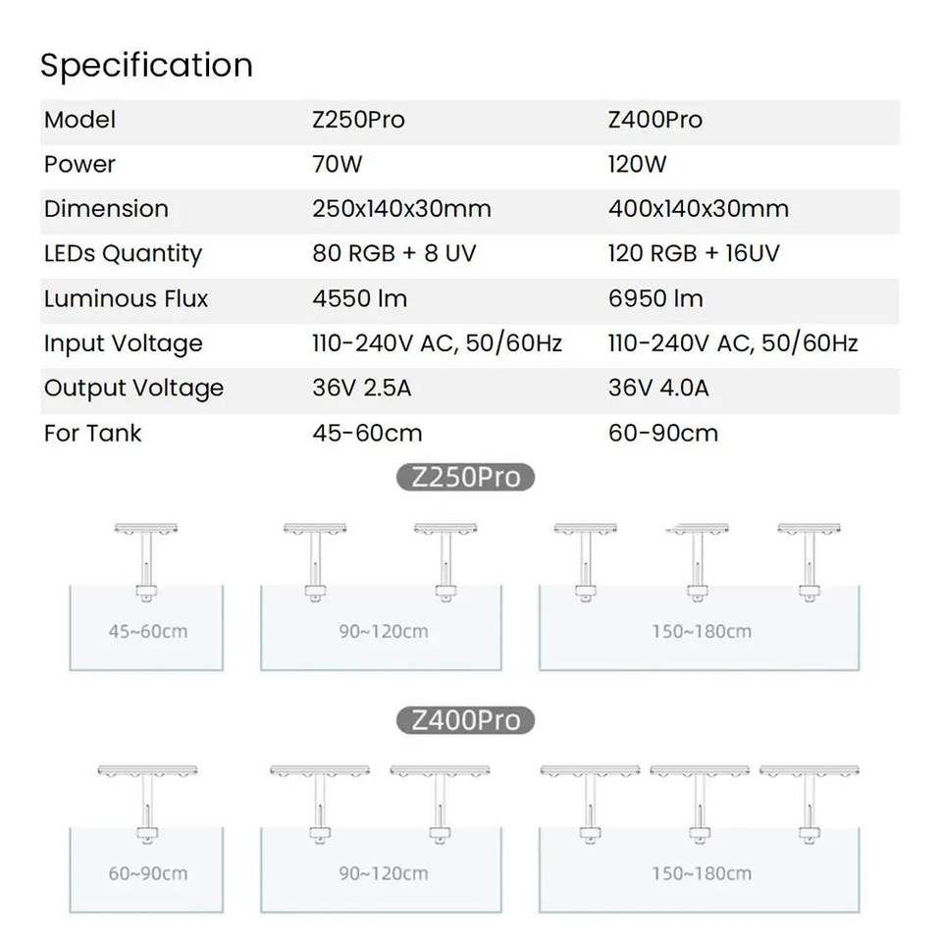Select left light over Z400Pro 90~120cm tank
This screenshot has height=942, width=942.
pos(320,771)
